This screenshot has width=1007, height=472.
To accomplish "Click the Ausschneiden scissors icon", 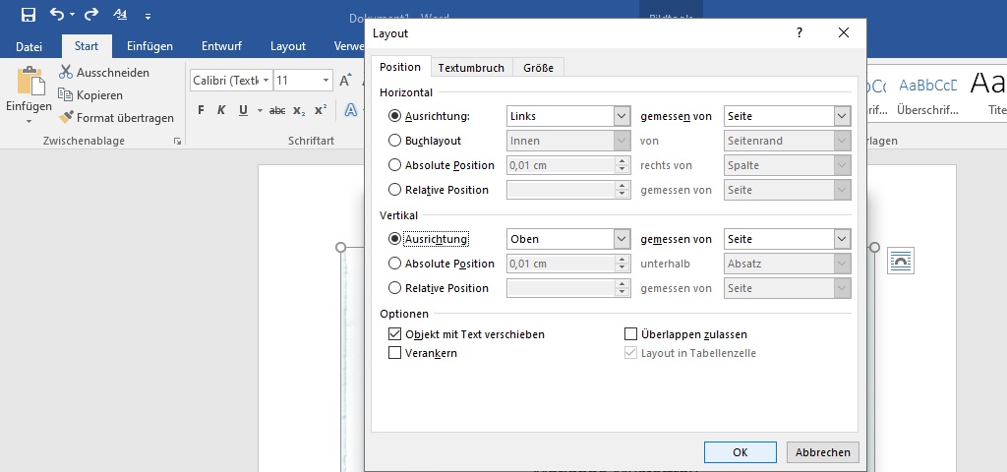I will 66,73.
